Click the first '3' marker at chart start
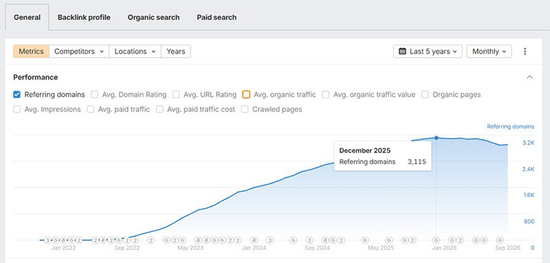Image resolution: width=550 pixels, height=263 pixels. coord(47,240)
